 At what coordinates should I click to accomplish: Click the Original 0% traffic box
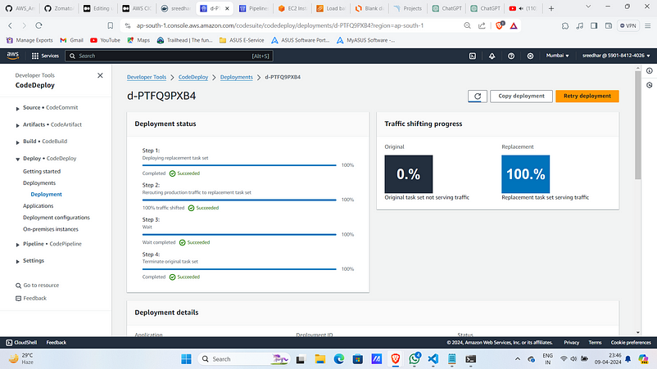(409, 174)
